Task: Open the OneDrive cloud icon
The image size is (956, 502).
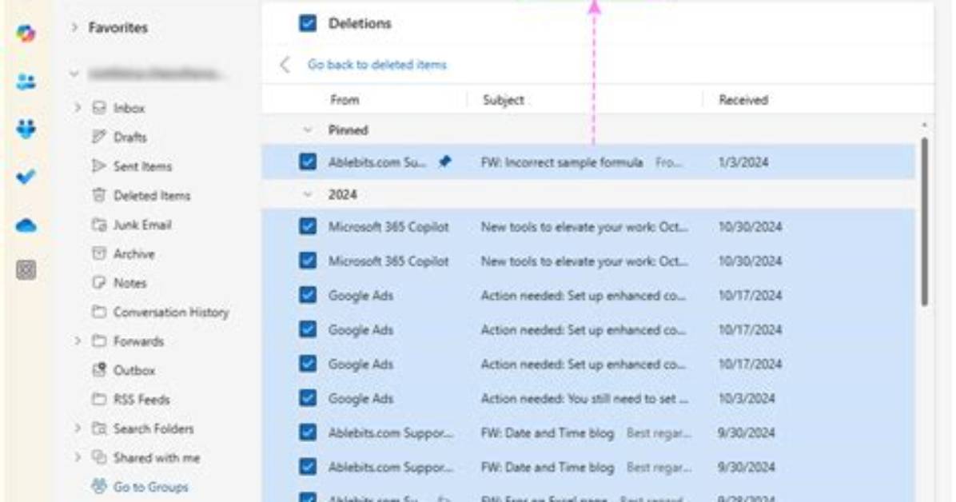Action: [x=26, y=225]
